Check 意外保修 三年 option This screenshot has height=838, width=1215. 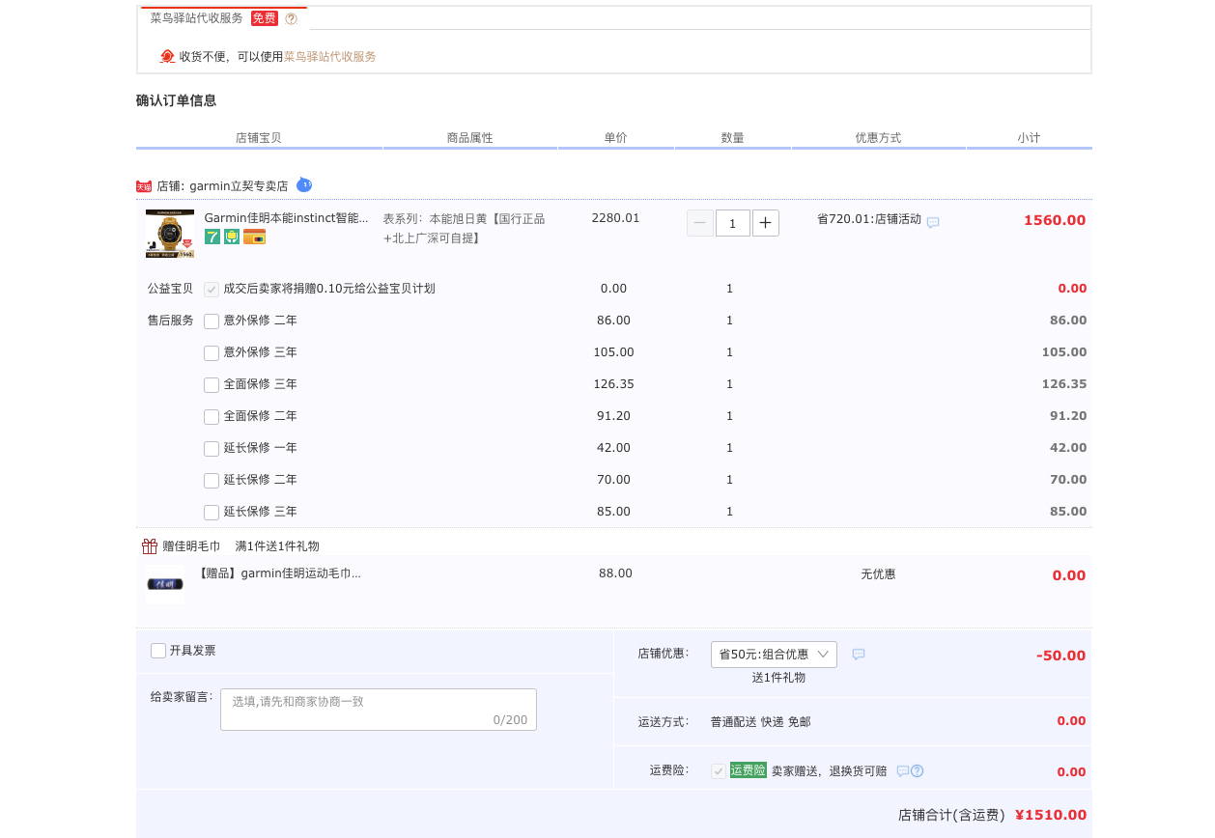[212, 352]
